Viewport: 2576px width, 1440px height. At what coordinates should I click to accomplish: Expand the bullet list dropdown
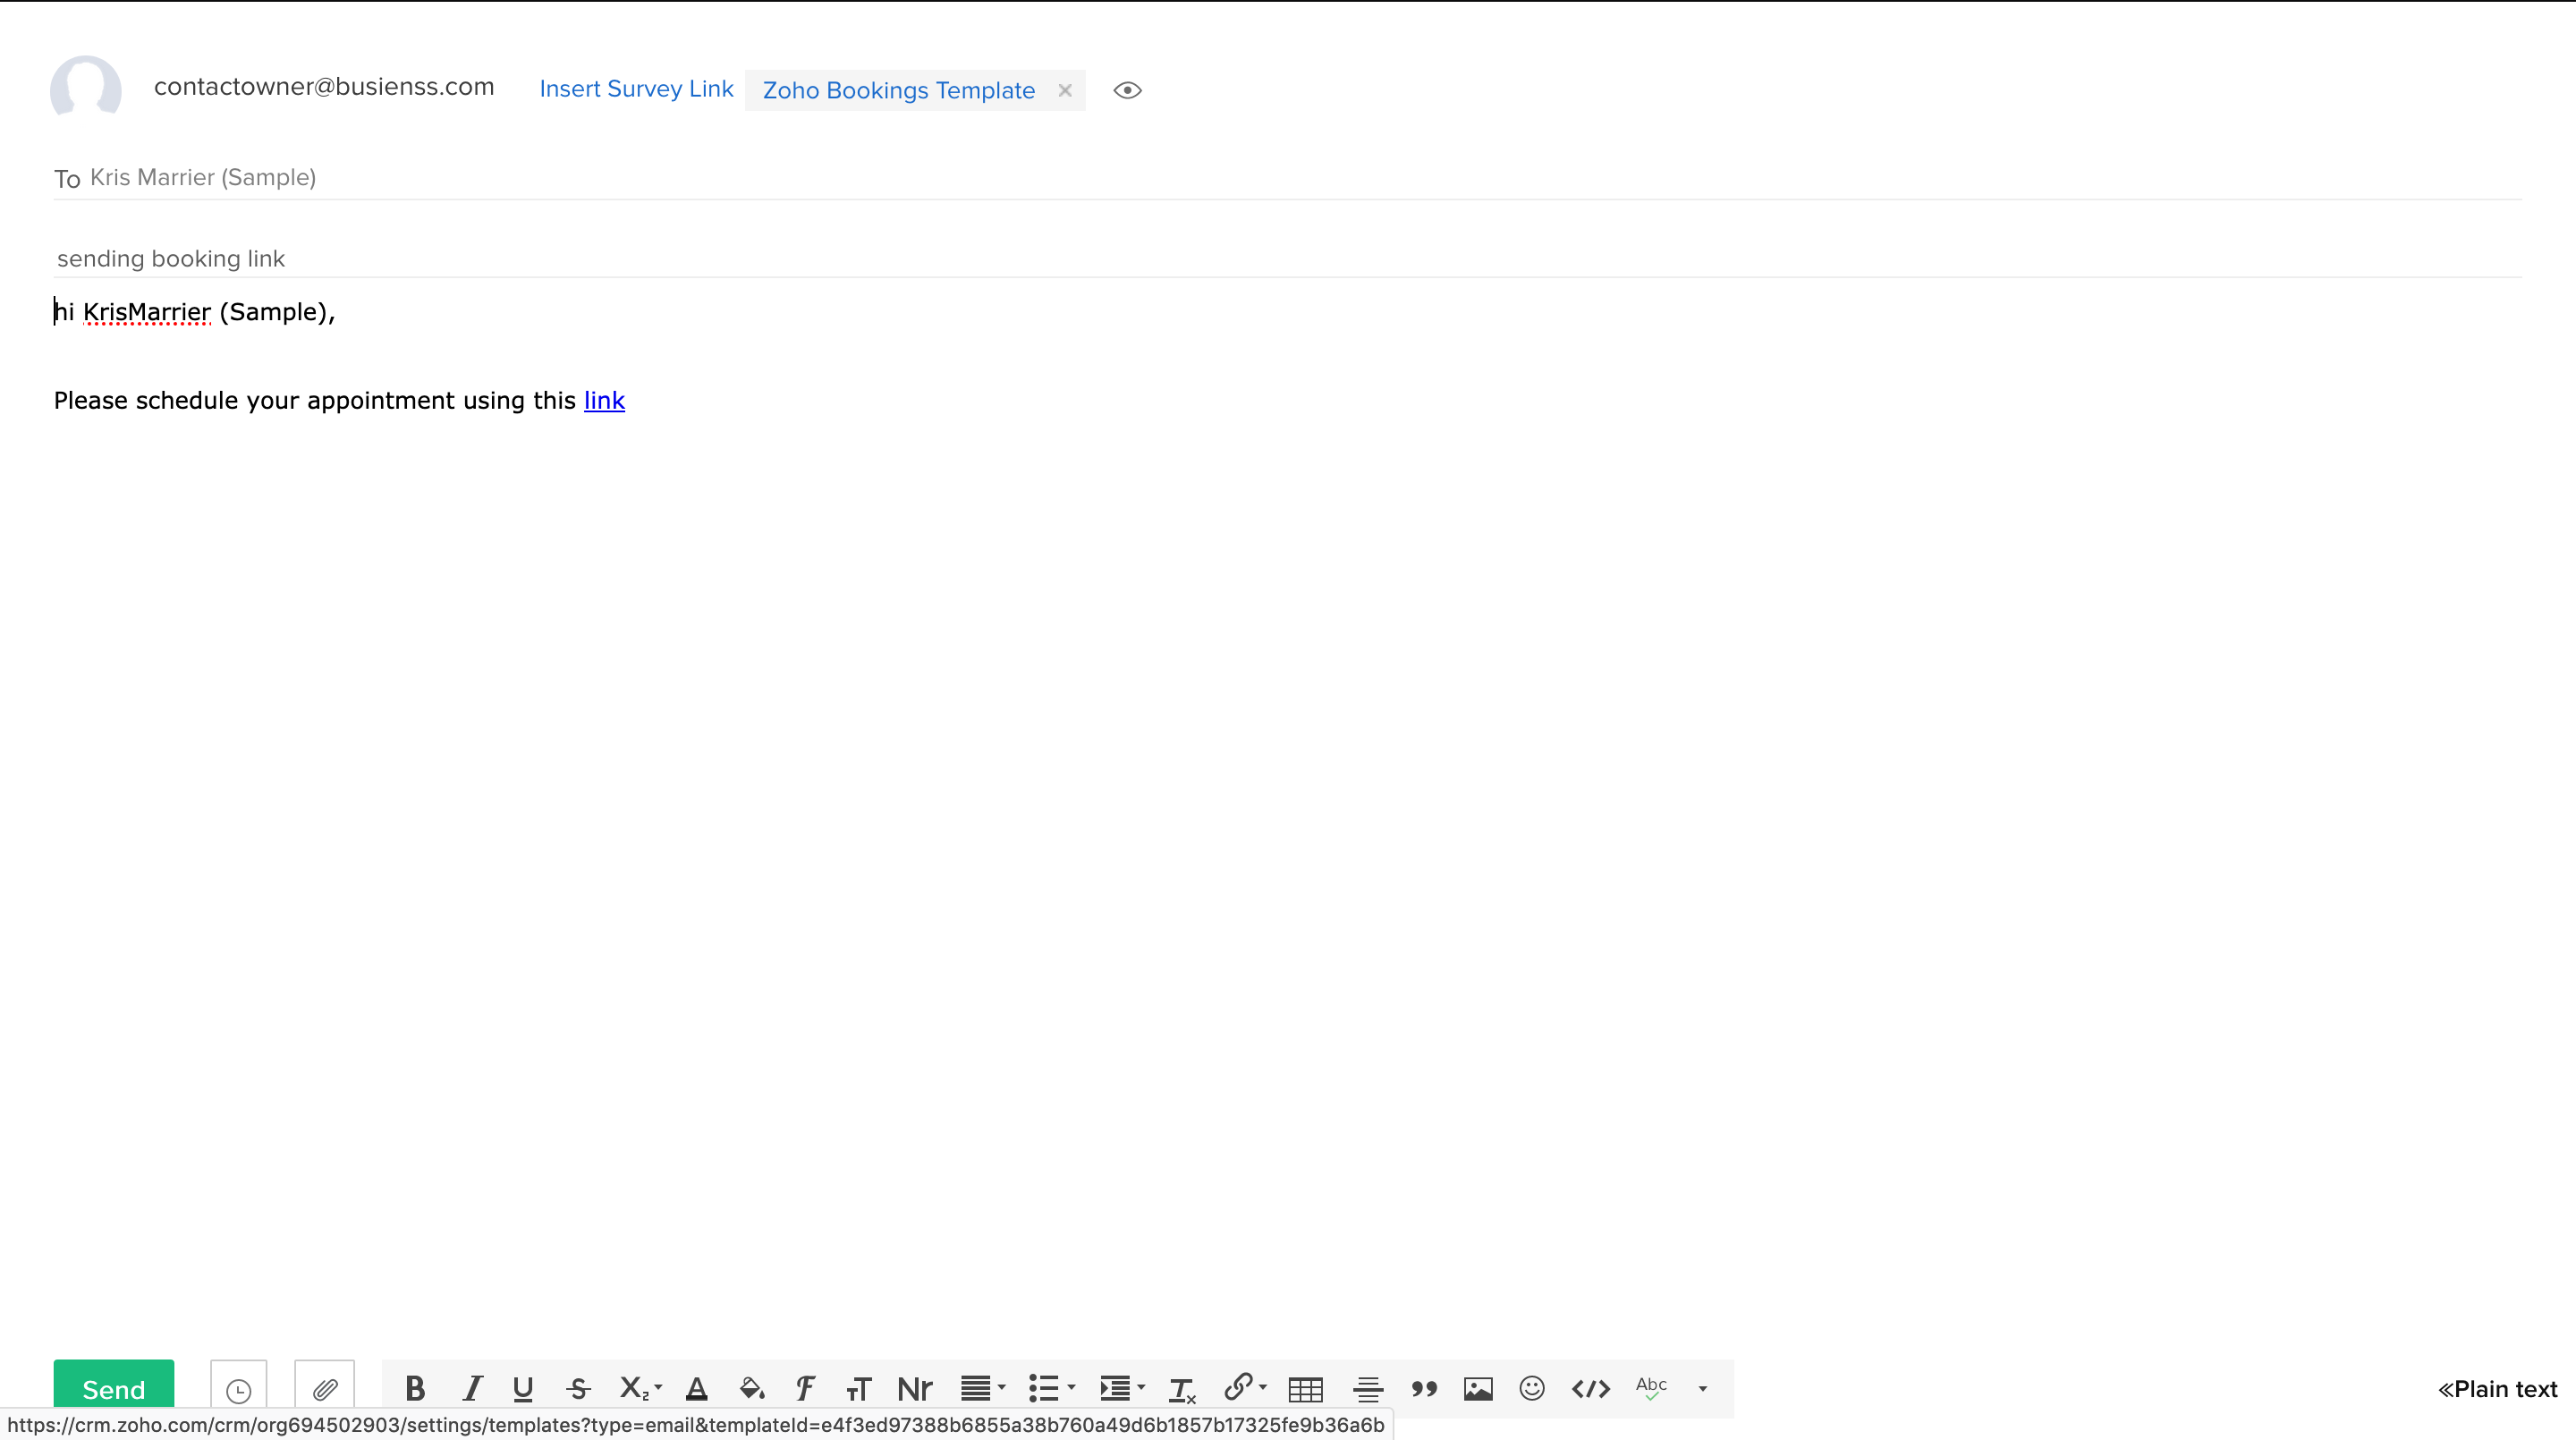(1071, 1388)
